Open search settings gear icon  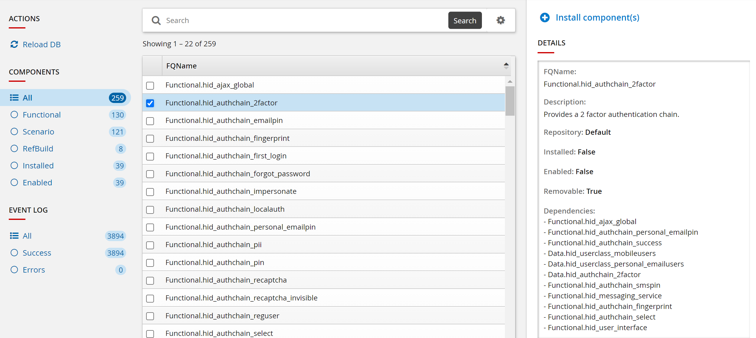click(501, 20)
